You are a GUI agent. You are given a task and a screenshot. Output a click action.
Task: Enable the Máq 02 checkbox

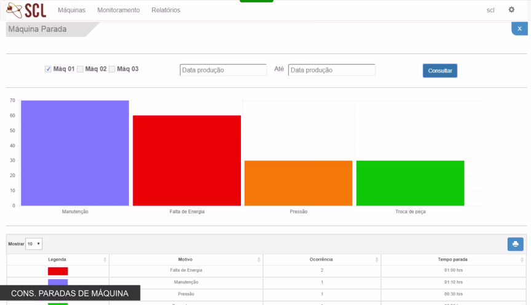click(80, 69)
